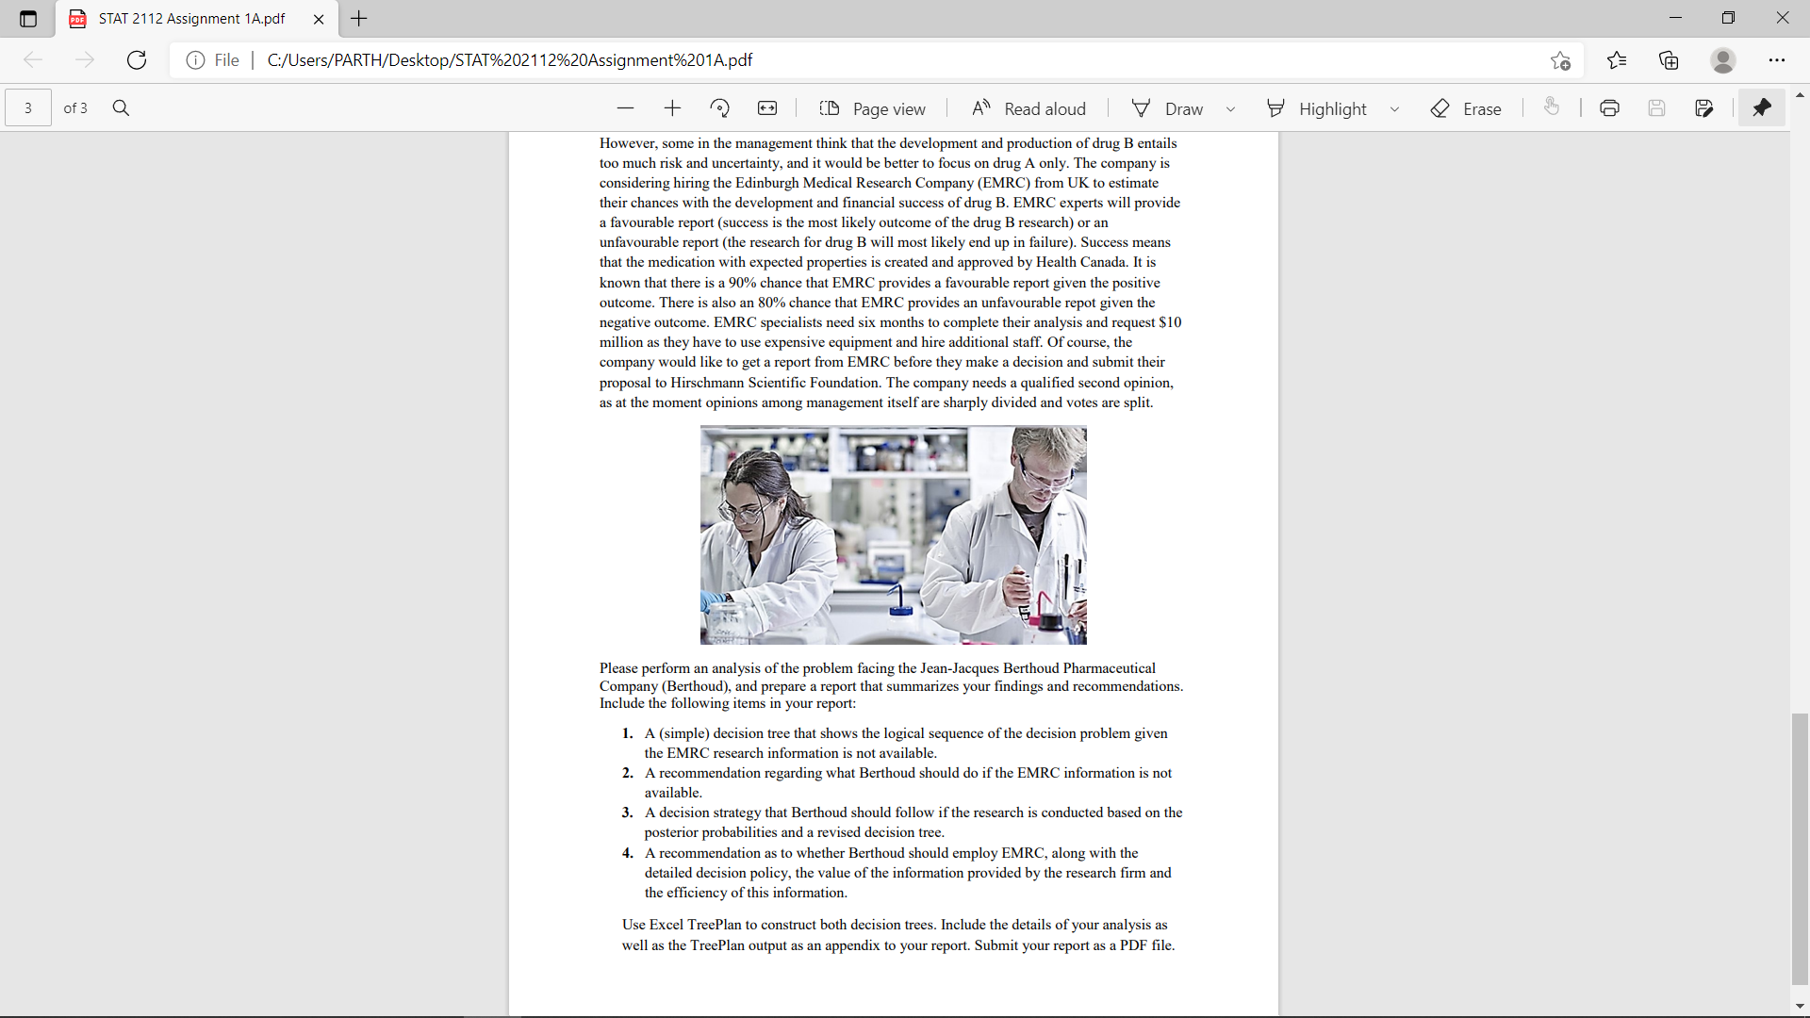Open the Highlight color dropdown arrow

(1394, 109)
